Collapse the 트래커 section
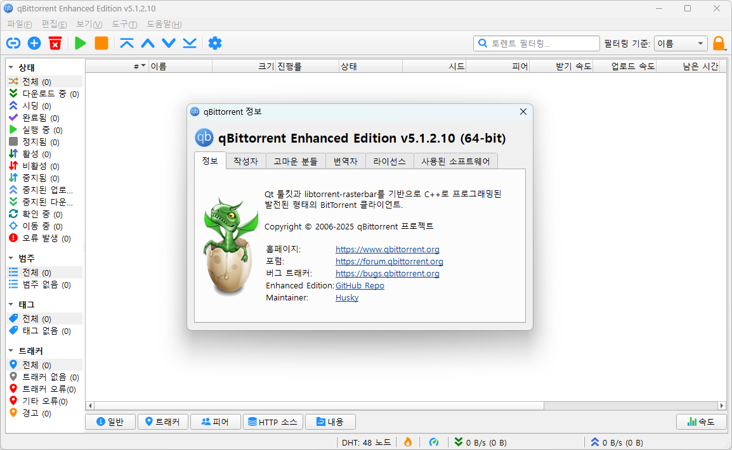Image resolution: width=732 pixels, height=450 pixels. 11,350
